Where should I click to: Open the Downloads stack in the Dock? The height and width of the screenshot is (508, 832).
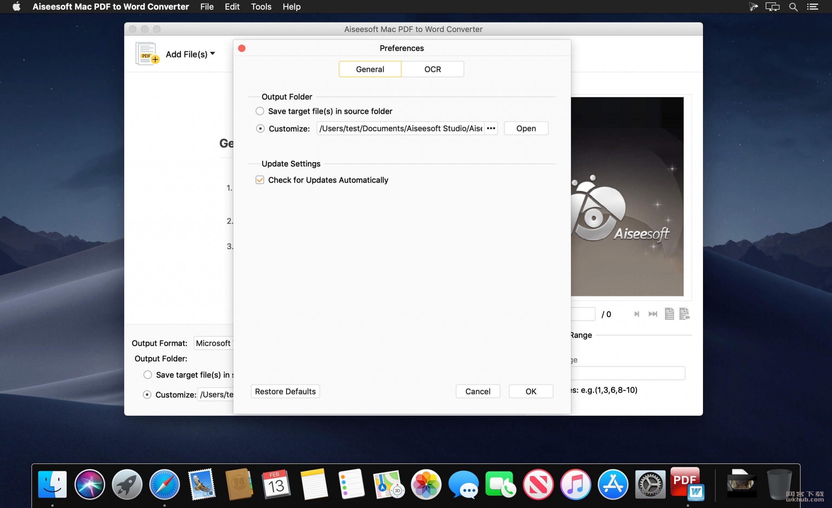pyautogui.click(x=741, y=483)
